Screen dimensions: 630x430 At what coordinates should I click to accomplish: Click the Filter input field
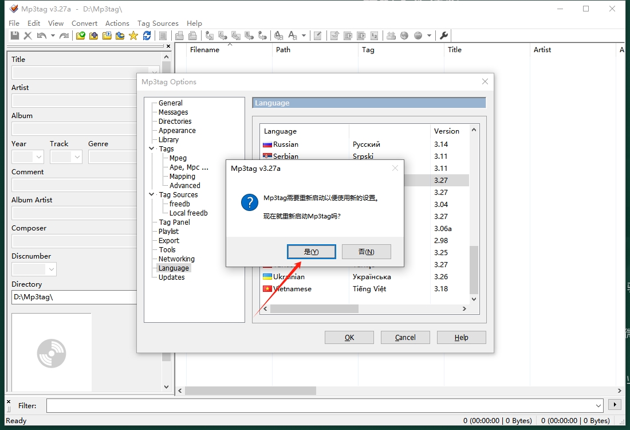tap(321, 405)
